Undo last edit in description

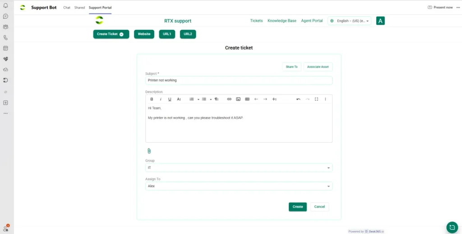[299, 99]
